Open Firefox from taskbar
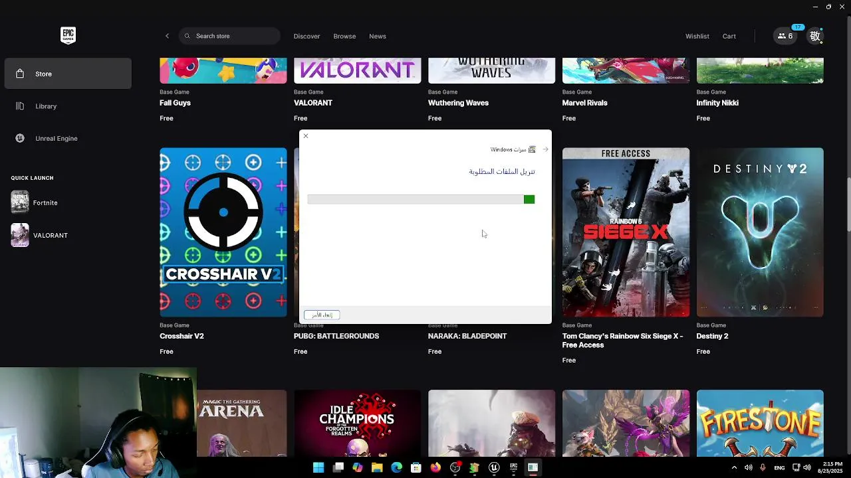 (x=435, y=467)
